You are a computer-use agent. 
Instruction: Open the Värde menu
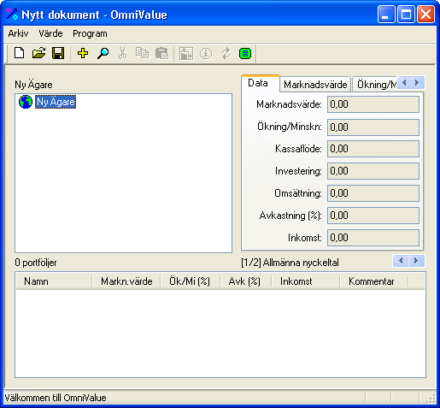point(50,33)
